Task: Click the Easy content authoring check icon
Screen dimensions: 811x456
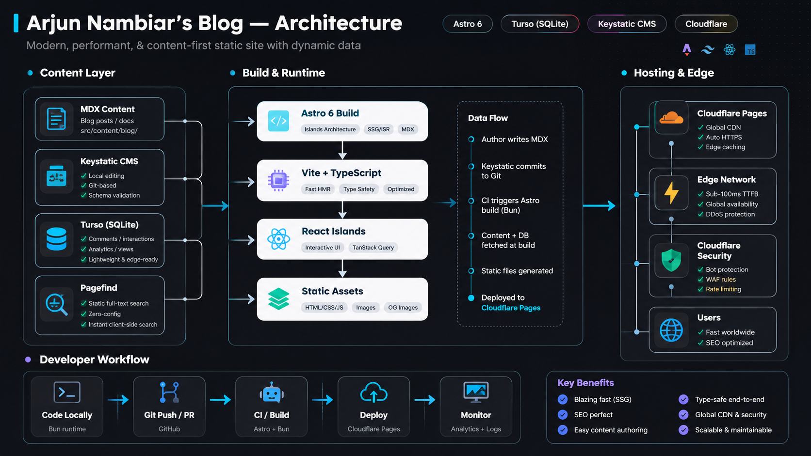Action: click(x=563, y=430)
